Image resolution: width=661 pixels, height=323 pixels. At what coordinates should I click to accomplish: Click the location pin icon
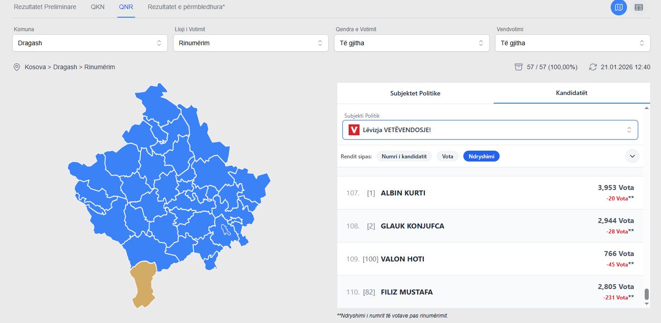coord(17,67)
